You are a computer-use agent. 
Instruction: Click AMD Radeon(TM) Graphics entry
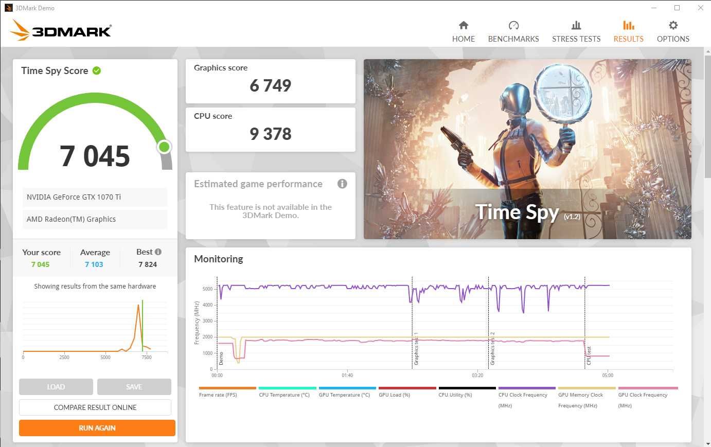(95, 219)
